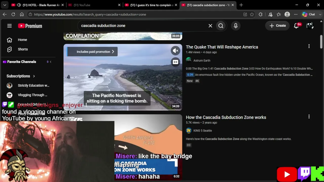Bookmark this page with the star
The width and height of the screenshot is (324, 182).
point(252,14)
